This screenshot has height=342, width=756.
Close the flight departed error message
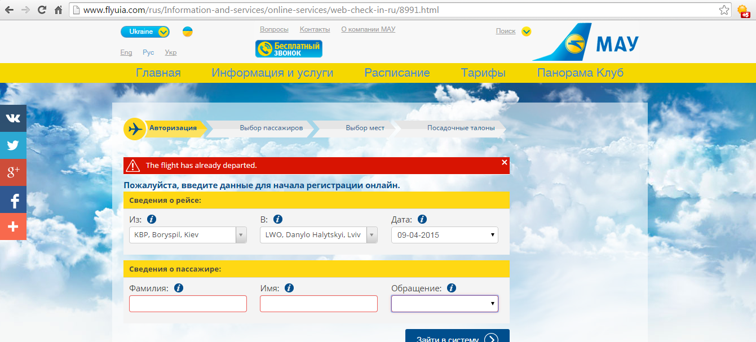tap(504, 162)
